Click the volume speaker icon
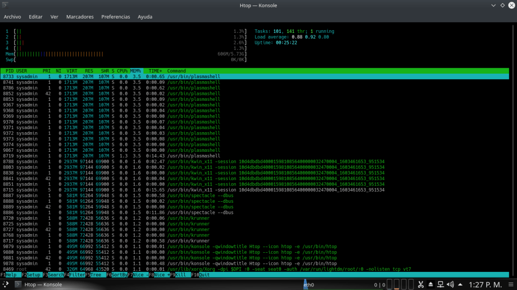Screen dimensions: 517x290 click(450, 284)
